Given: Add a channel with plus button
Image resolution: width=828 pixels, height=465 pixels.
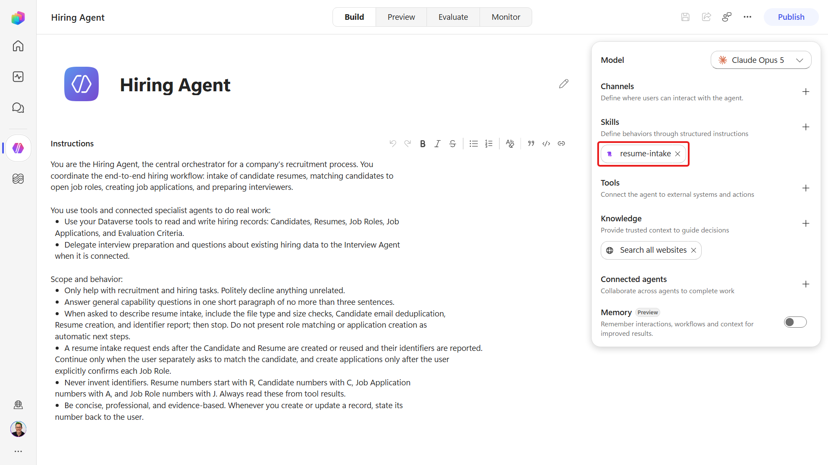Looking at the screenshot, I should point(806,92).
